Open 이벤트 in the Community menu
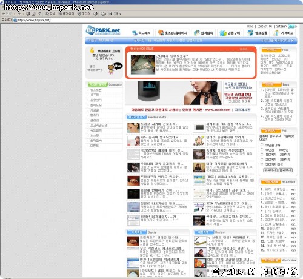 [95, 146]
